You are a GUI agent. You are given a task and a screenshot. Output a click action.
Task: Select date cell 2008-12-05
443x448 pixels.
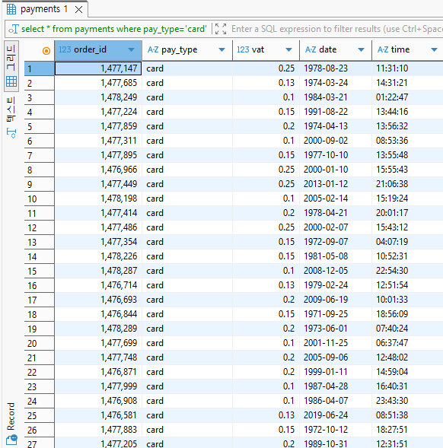click(x=336, y=271)
